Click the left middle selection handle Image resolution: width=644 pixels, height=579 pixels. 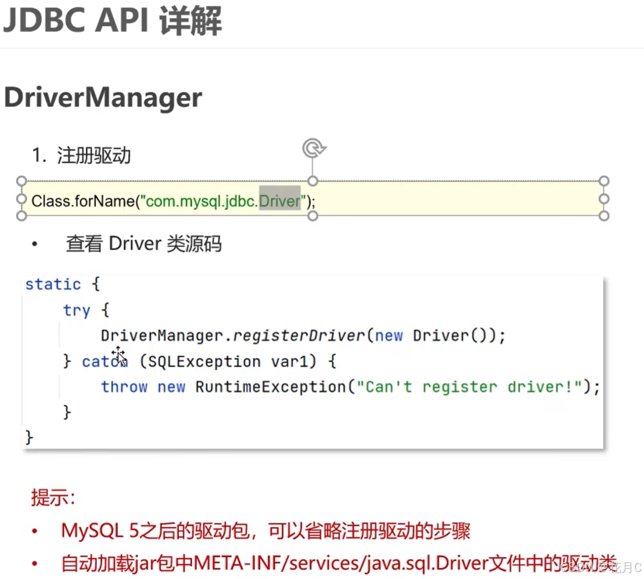(21, 200)
